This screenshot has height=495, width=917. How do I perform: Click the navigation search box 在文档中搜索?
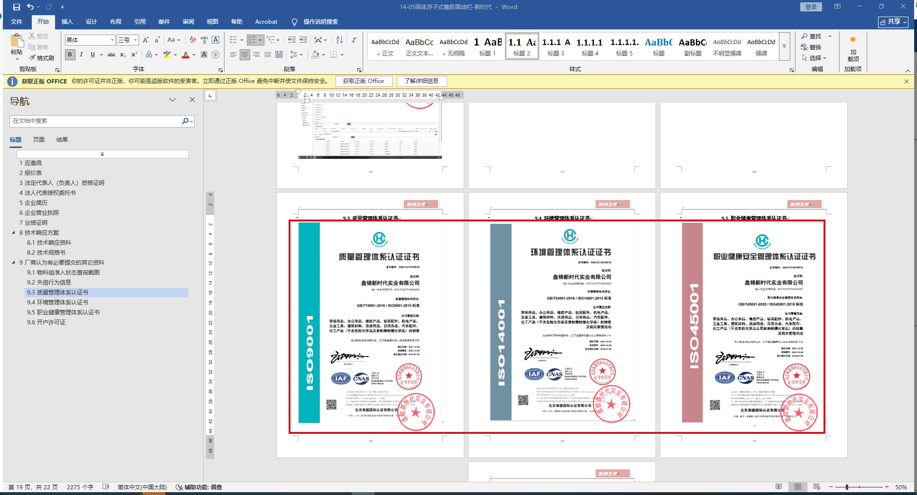[x=95, y=121]
